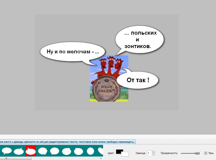Screen dimensions: 216x160
Task: Choose the second balloon shape with top-right tail
Action: [19, 151]
